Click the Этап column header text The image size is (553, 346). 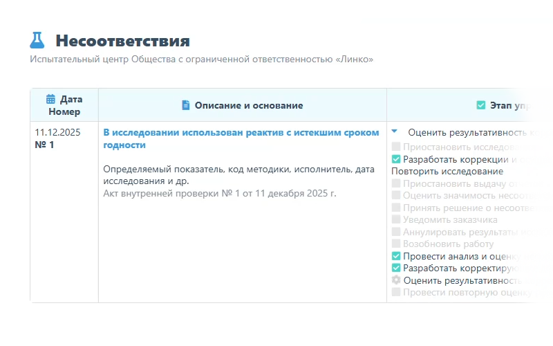[x=509, y=105]
